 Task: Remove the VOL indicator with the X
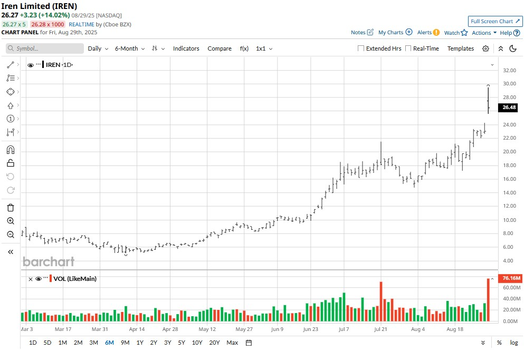click(31, 279)
